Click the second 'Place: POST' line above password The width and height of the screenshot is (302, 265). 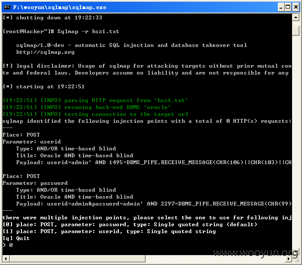coord(21,176)
